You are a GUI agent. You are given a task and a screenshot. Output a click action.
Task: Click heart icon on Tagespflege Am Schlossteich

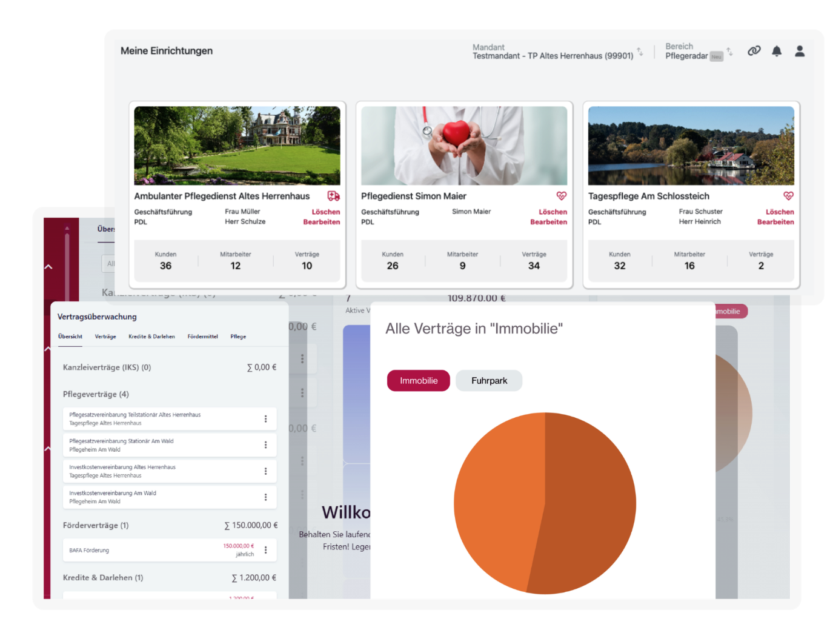[788, 196]
